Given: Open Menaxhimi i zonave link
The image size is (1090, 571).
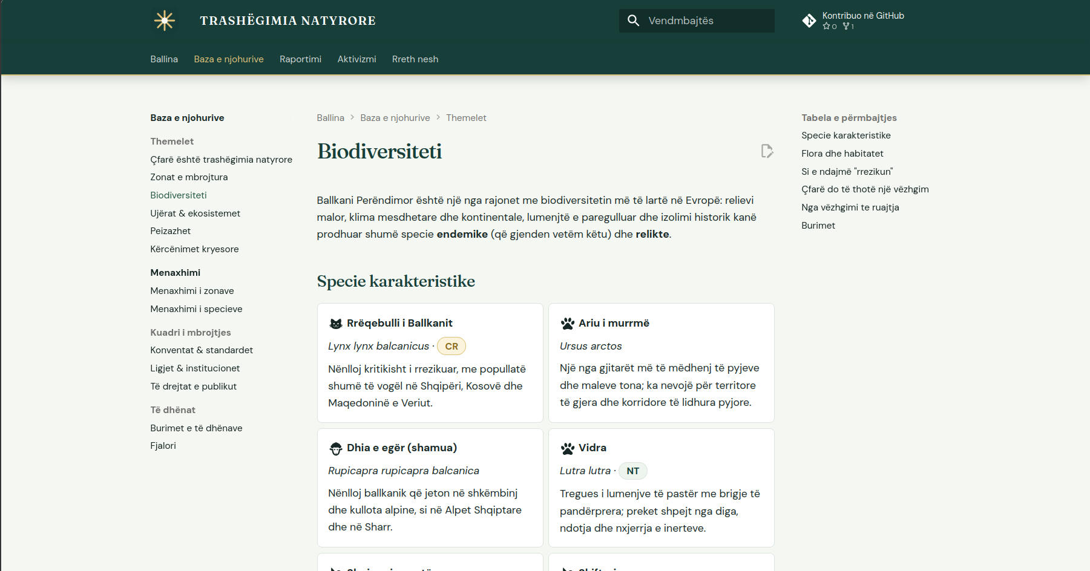Looking at the screenshot, I should click(x=192, y=291).
